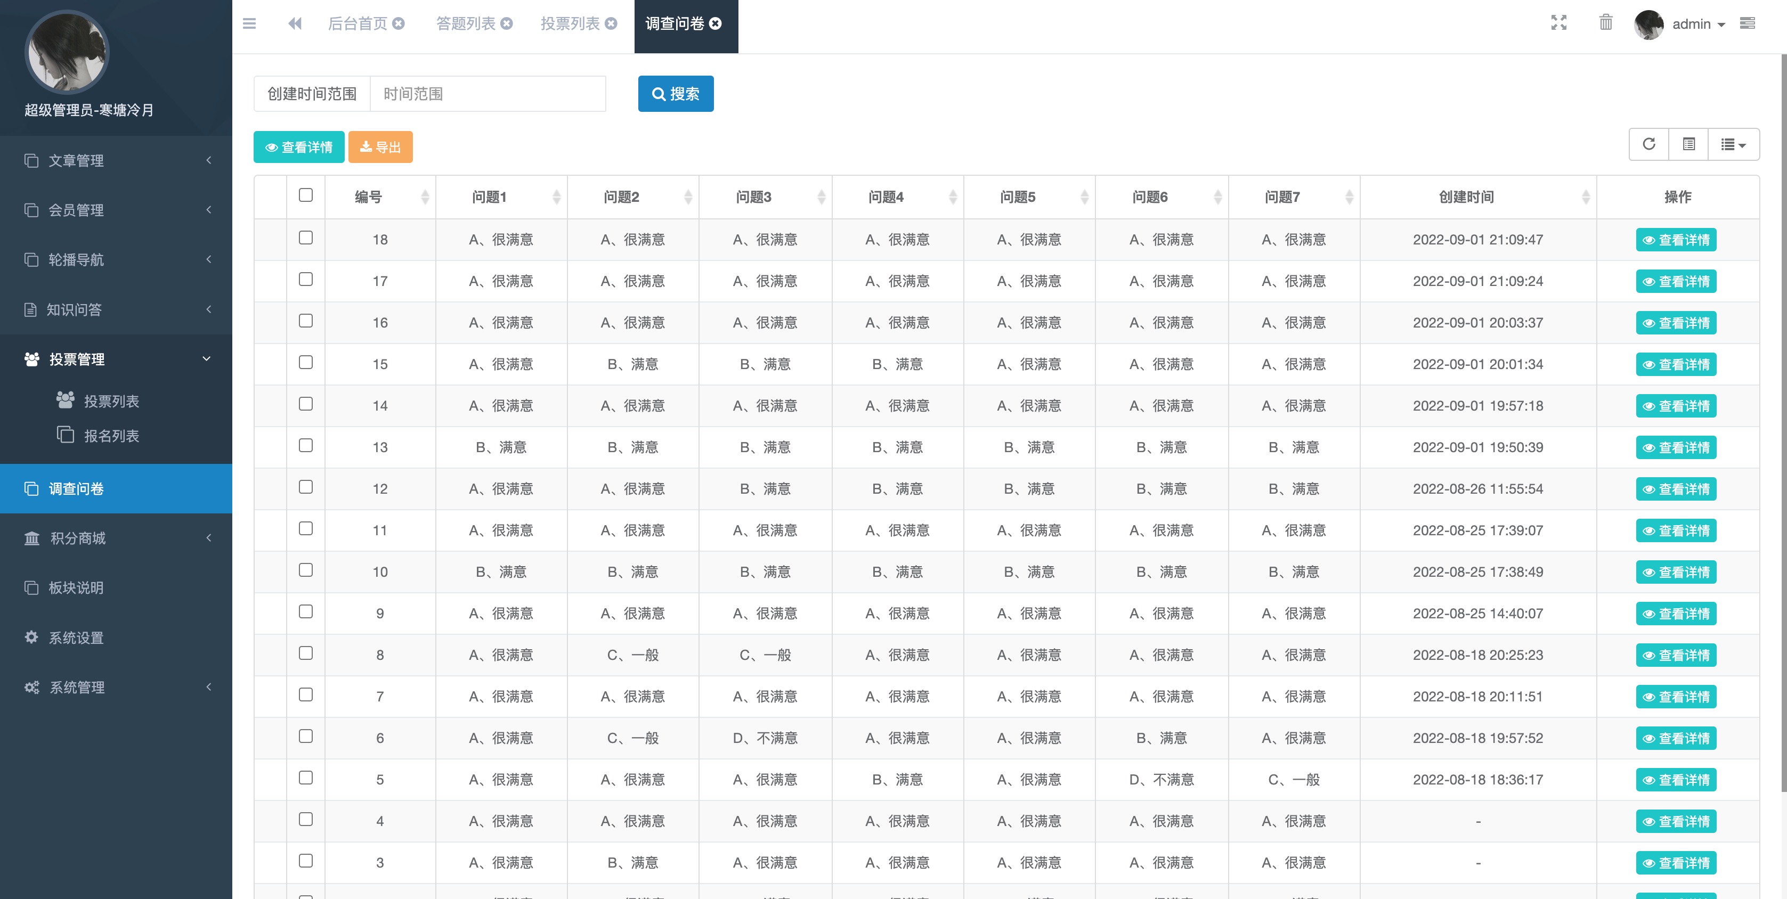
Task: Check the checkbox for row 12
Action: [306, 487]
